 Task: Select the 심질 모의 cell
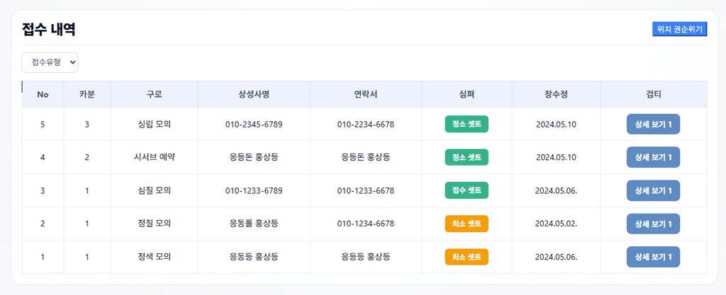click(154, 190)
